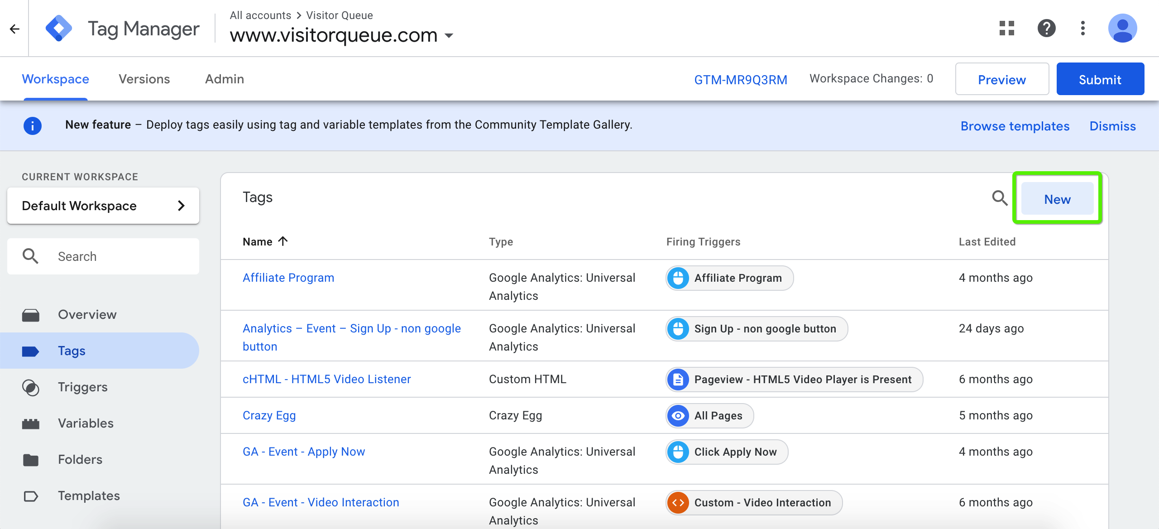Screen dimensions: 1159x529
Task: Click the search magnifier icon in Tags panel
Action: coord(1000,198)
